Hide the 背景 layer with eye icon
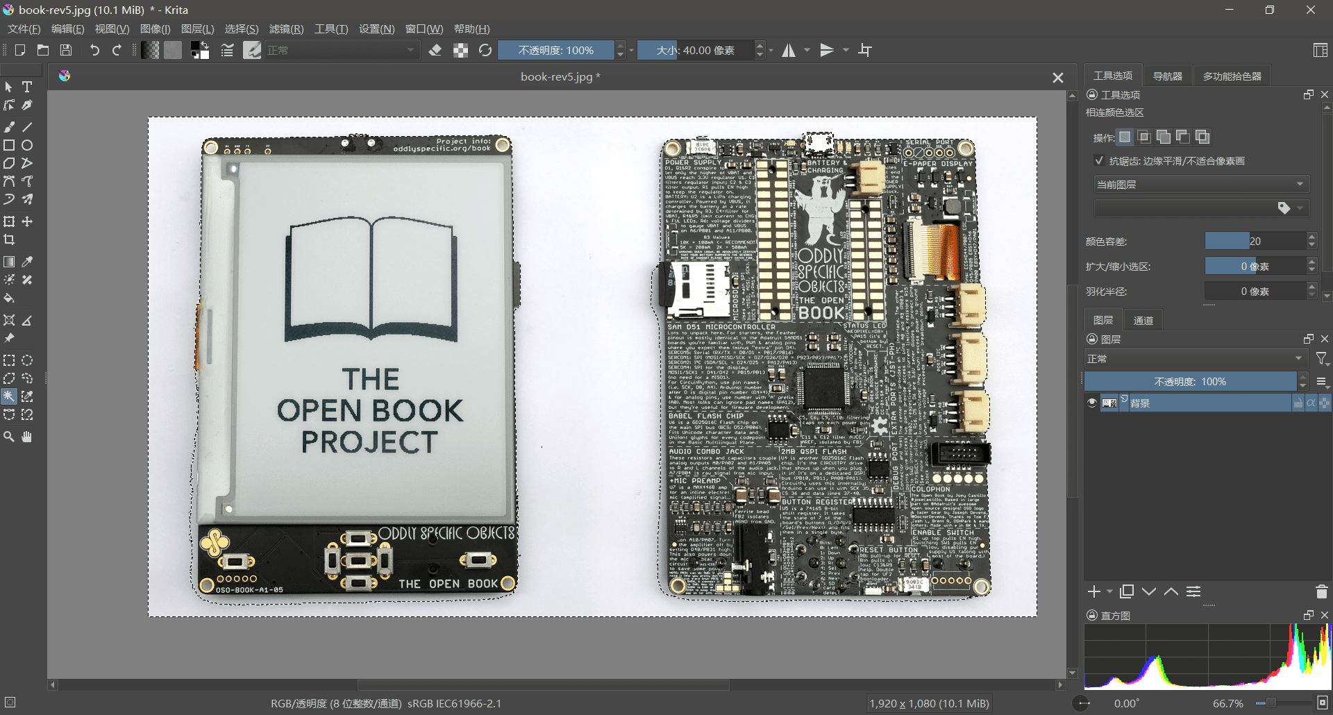Image resolution: width=1333 pixels, height=715 pixels. tap(1092, 403)
